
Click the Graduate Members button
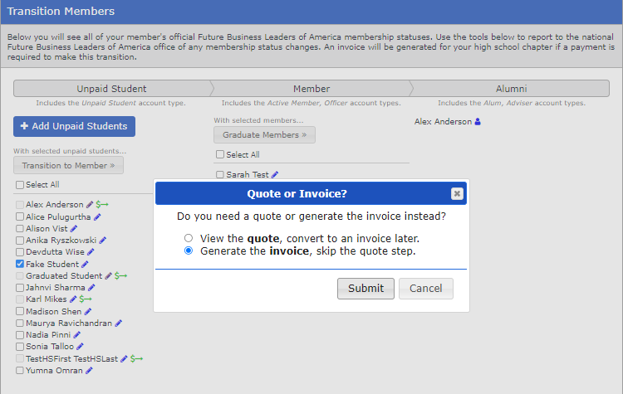click(x=265, y=135)
